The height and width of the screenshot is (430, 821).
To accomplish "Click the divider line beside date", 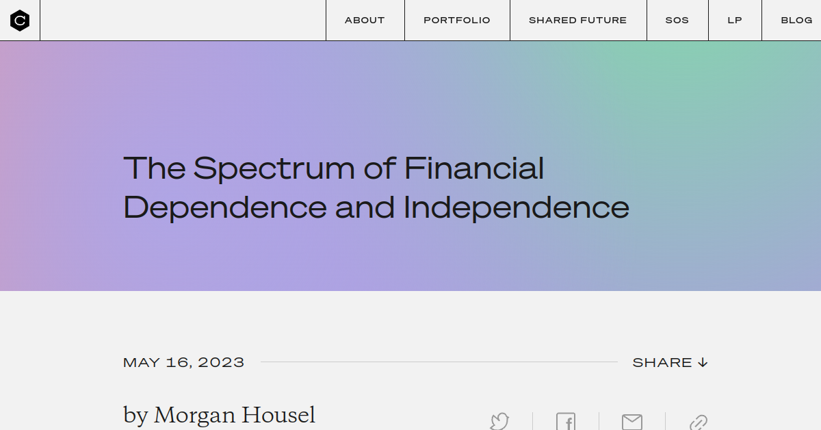I will click(x=438, y=362).
